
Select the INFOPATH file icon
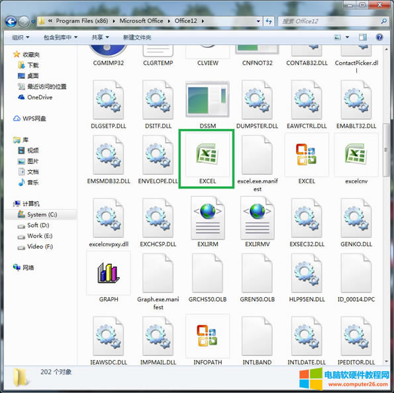pyautogui.click(x=207, y=340)
